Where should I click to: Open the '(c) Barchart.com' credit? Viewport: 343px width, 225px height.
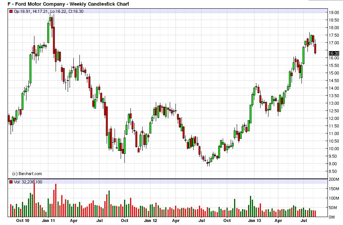click(27, 174)
